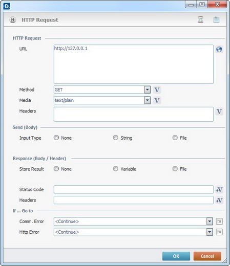Expand the Method dropdown showing GET
This screenshot has width=230, height=266.
tap(147, 90)
